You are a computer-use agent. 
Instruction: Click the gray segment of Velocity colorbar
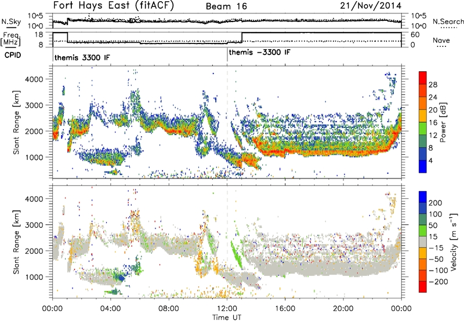click(x=423, y=242)
